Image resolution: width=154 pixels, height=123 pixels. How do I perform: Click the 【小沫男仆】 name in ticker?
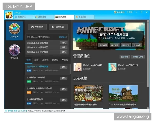22,111
